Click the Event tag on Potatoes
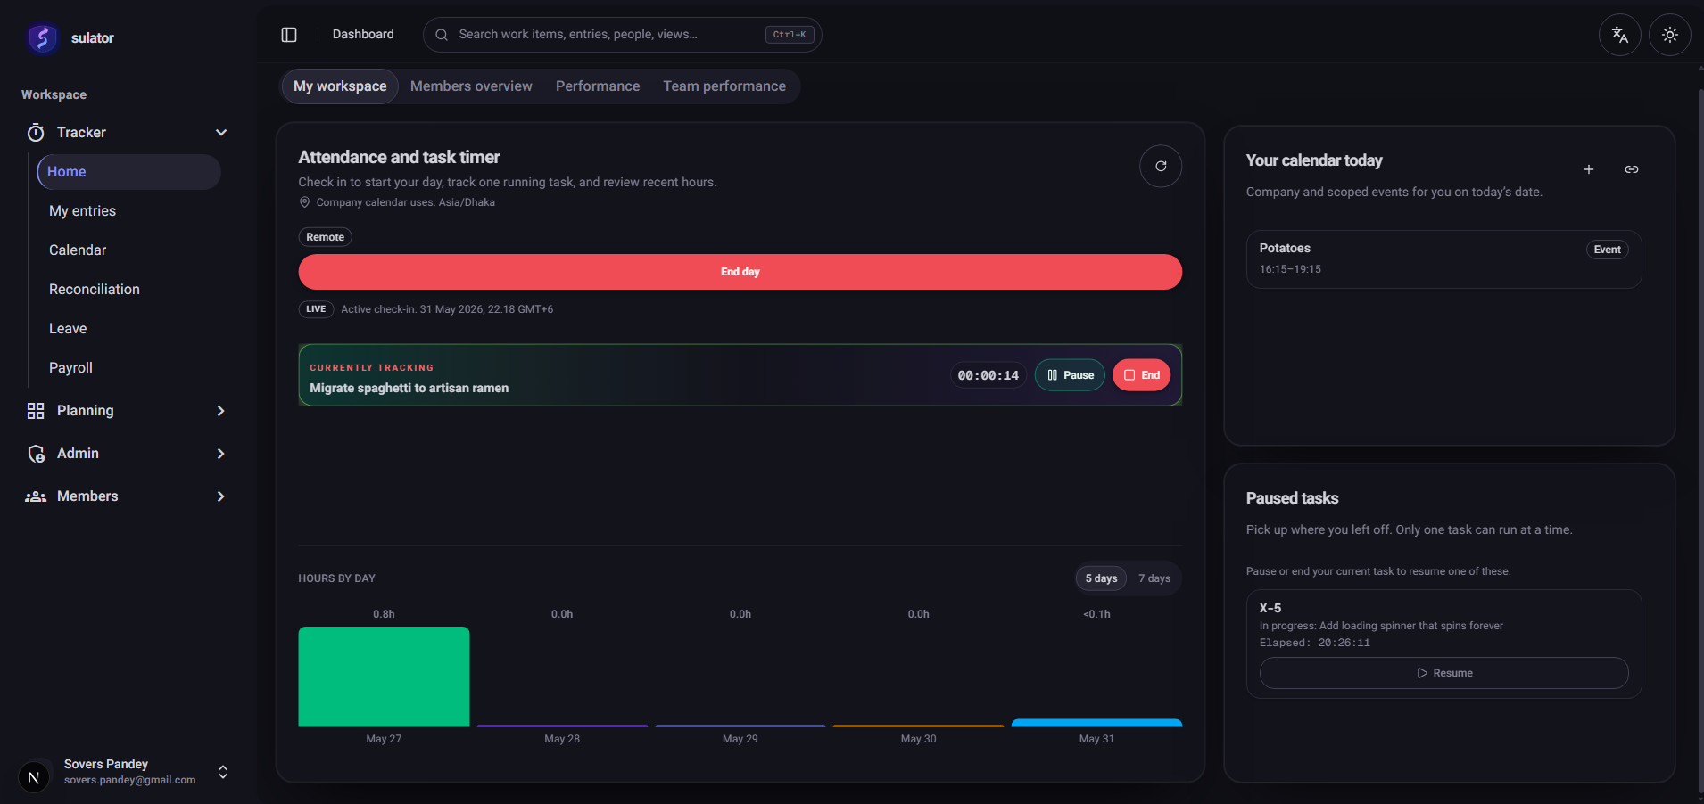Screen dimensions: 1704x804 pyautogui.click(x=1607, y=250)
